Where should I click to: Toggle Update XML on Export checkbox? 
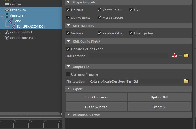pos(68,49)
